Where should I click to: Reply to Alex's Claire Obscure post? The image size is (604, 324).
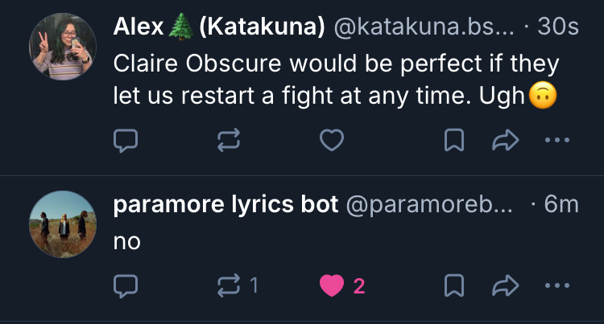point(125,141)
